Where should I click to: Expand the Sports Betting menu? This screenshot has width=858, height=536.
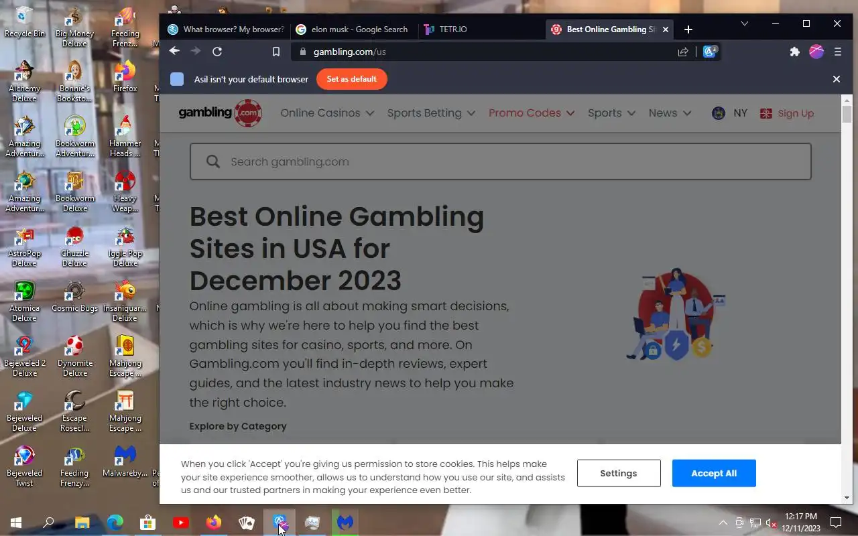pyautogui.click(x=431, y=113)
